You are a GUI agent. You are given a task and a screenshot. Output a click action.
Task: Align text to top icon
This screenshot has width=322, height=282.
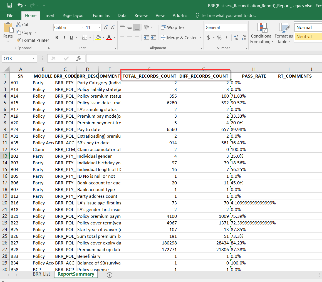pyautogui.click(x=122, y=27)
